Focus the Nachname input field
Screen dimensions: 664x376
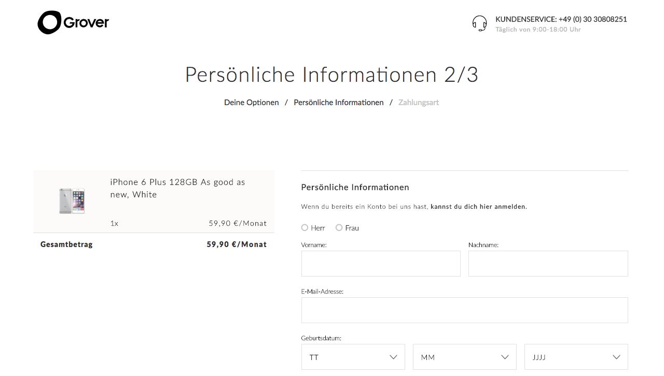pos(548,264)
